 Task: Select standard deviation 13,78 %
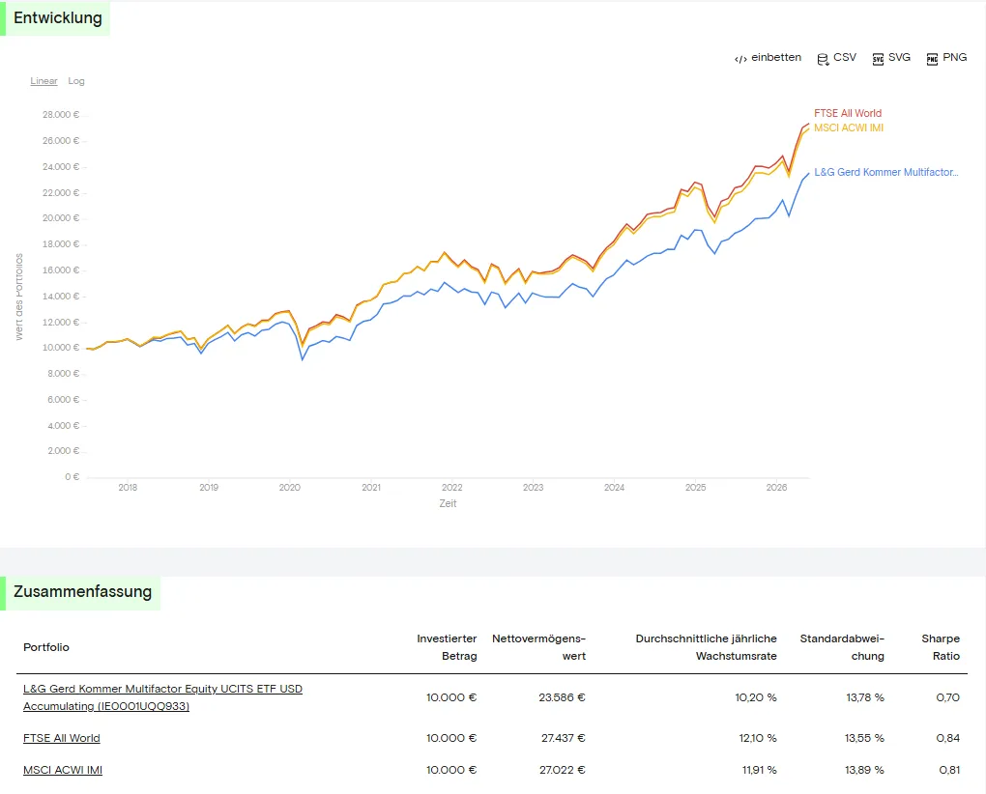pos(864,697)
